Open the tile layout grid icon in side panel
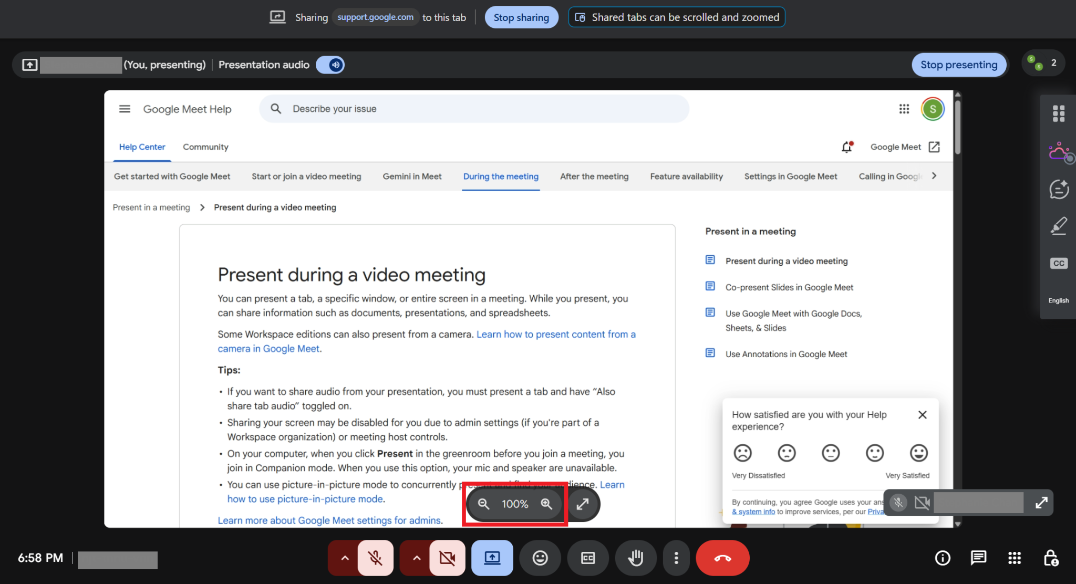The image size is (1076, 584). (x=1059, y=113)
